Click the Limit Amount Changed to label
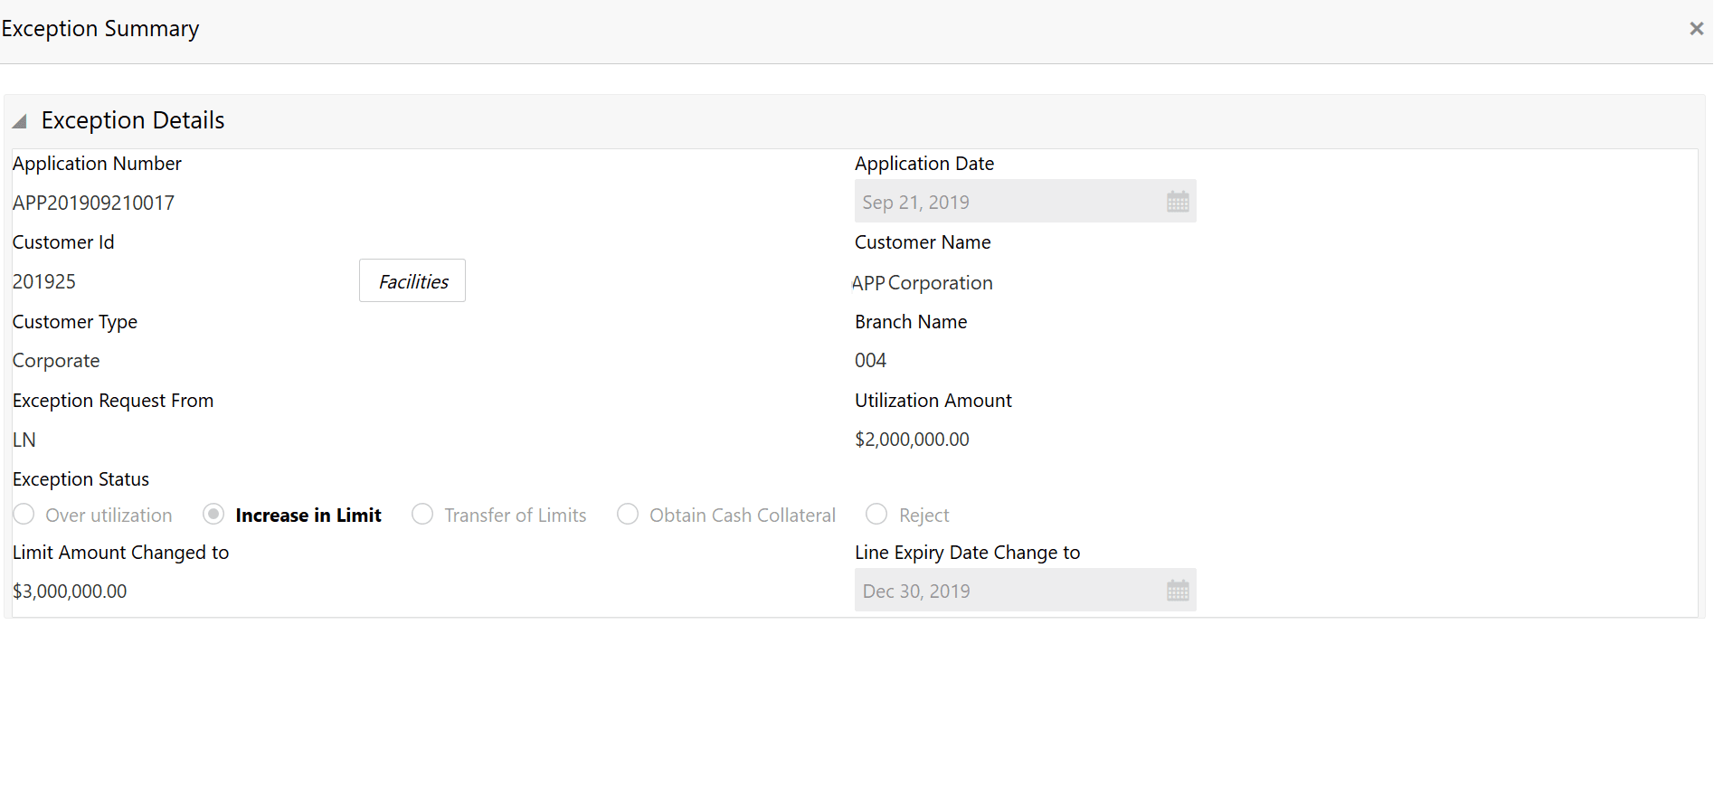The height and width of the screenshot is (795, 1714). click(120, 553)
